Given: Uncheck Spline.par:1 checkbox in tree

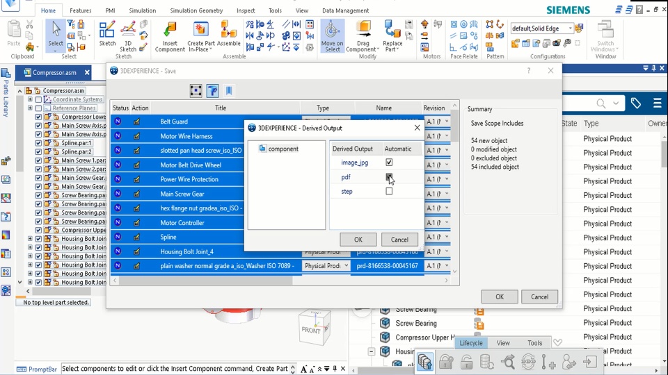Looking at the screenshot, I should click(38, 143).
